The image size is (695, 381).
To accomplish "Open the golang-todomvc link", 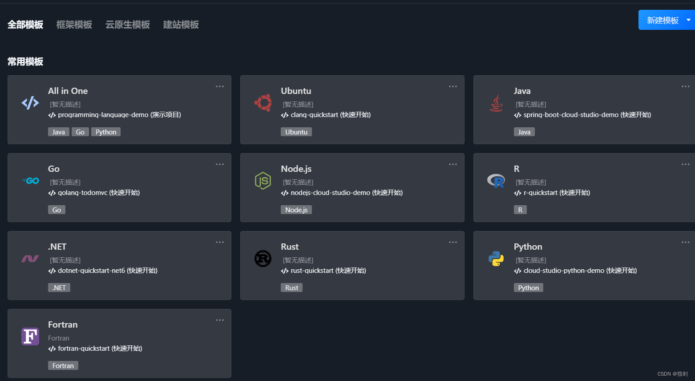I will click(x=94, y=193).
